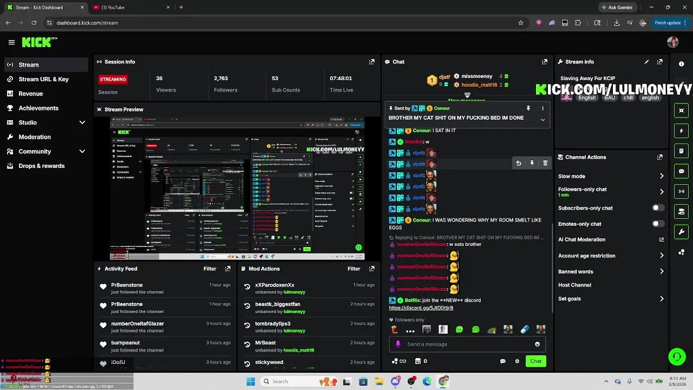Pop out the Channel Actions panel
This screenshot has height=390, width=693.
659,157
